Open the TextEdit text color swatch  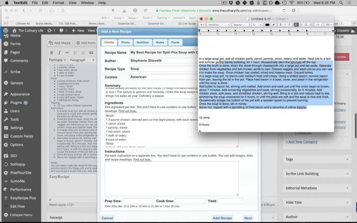[267, 24]
